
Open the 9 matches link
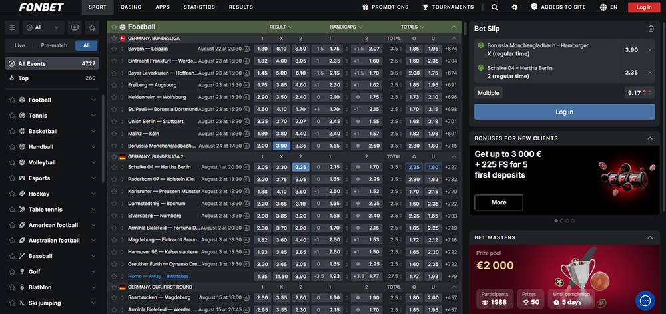coord(178,276)
